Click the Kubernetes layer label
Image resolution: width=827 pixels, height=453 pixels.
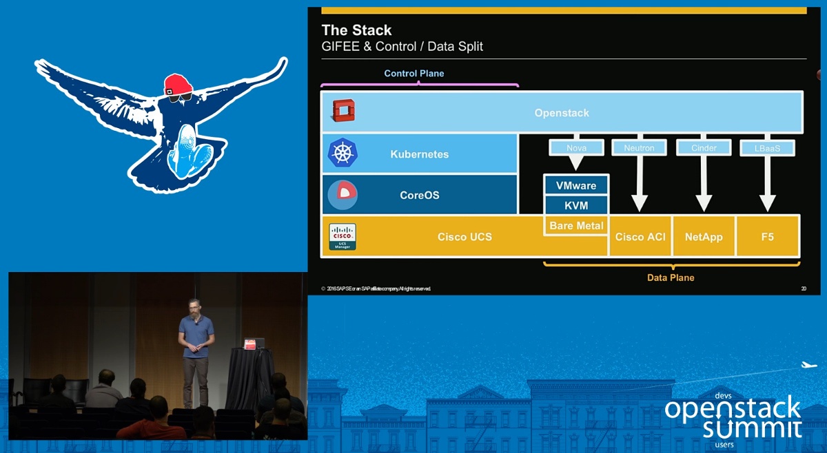419,154
